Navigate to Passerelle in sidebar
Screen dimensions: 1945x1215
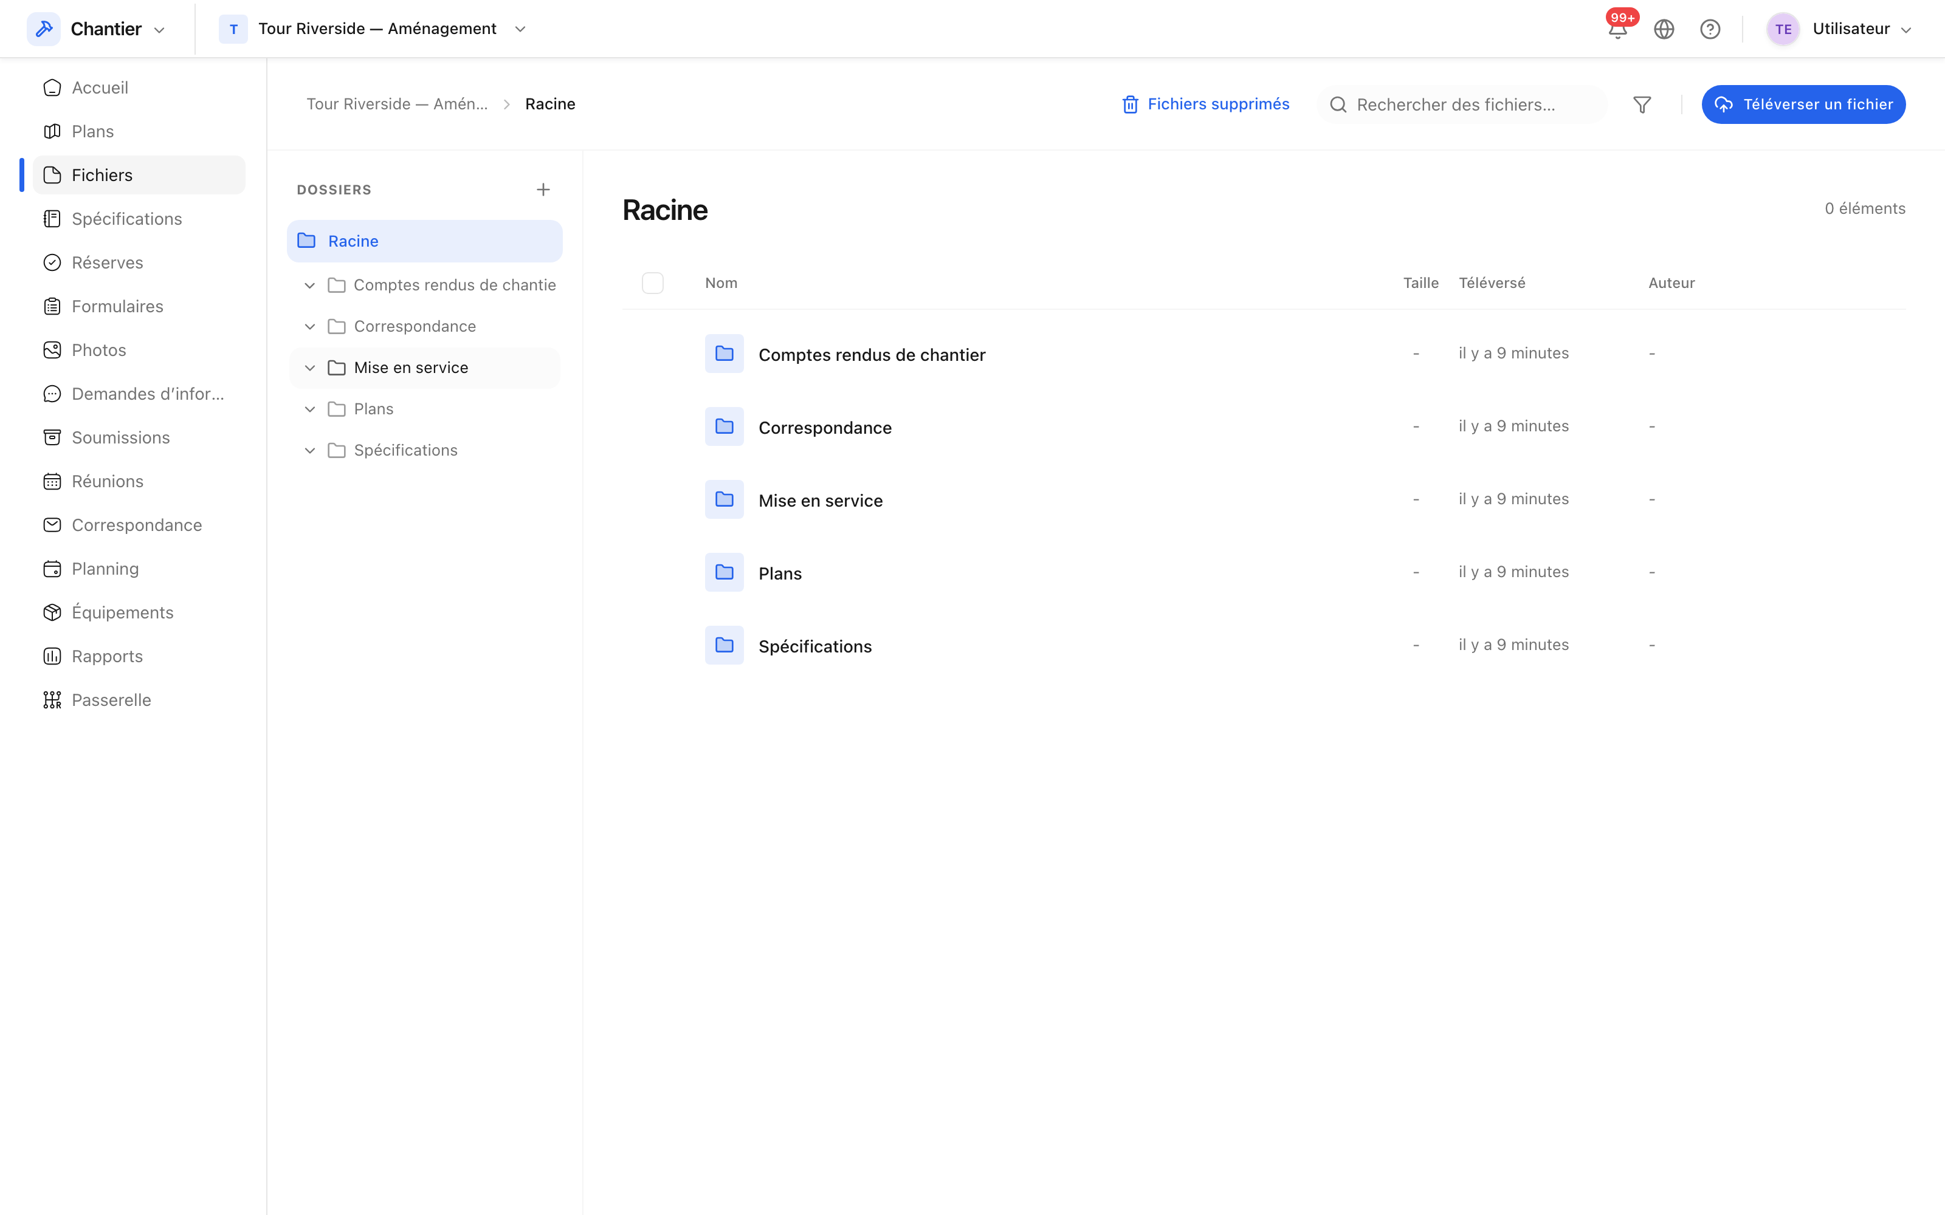coord(138,700)
